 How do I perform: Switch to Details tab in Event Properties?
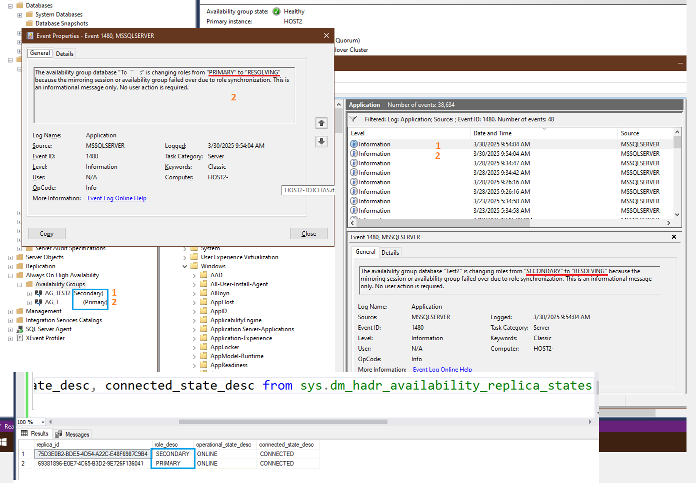click(64, 54)
